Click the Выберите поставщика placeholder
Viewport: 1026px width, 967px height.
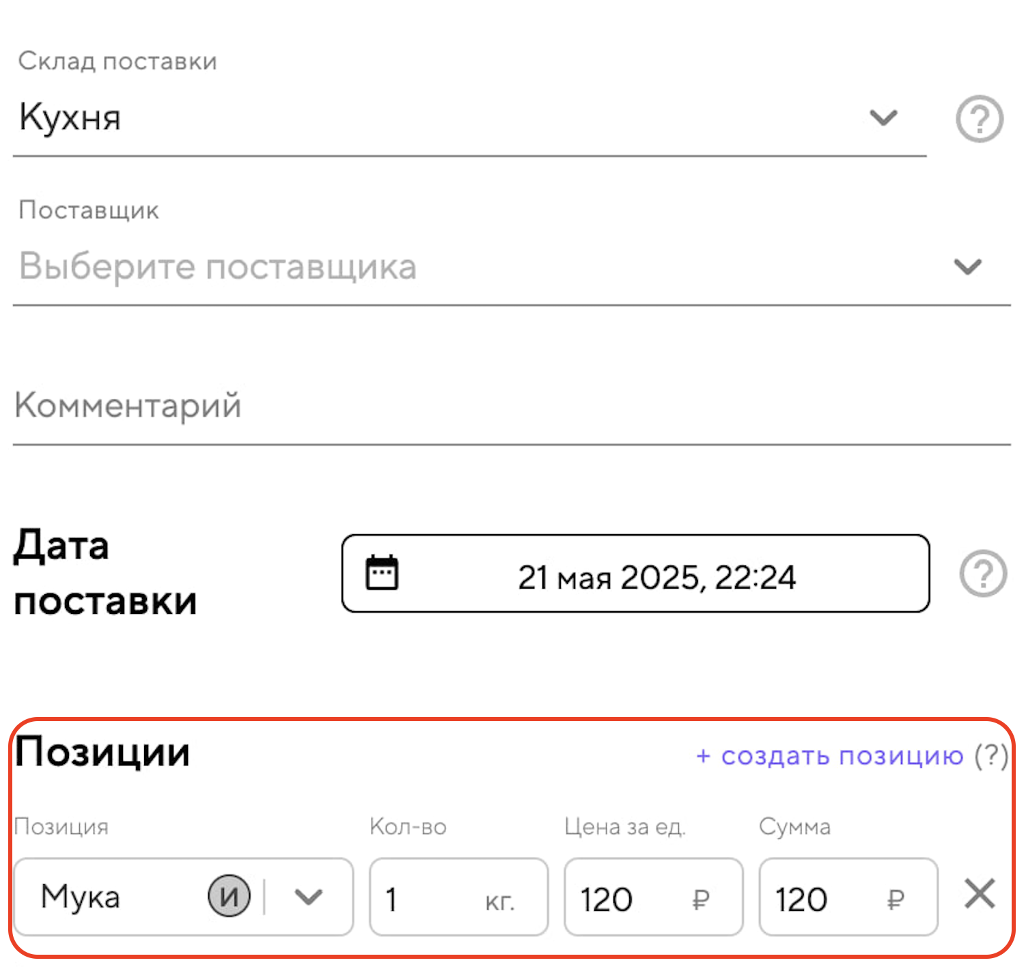[217, 266]
